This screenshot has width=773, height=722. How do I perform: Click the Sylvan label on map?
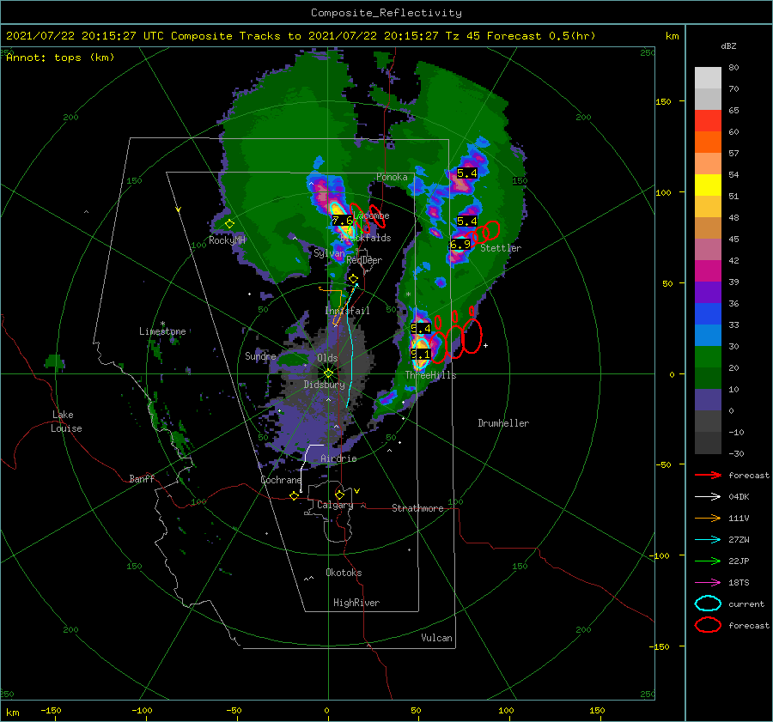[329, 253]
